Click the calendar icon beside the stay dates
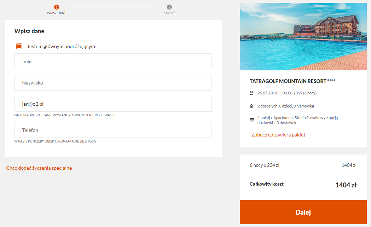Screen dimensions: 371x227 tap(252, 93)
